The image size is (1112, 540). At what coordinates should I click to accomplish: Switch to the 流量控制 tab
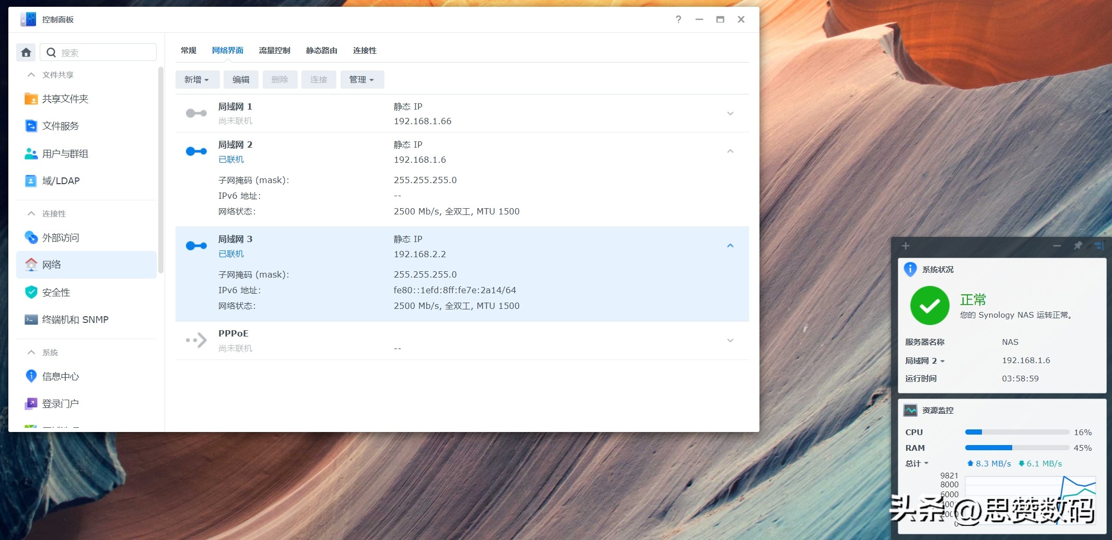(x=274, y=51)
